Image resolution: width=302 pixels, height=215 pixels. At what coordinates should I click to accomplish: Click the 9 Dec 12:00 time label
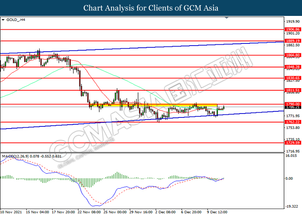(x=217, y=212)
